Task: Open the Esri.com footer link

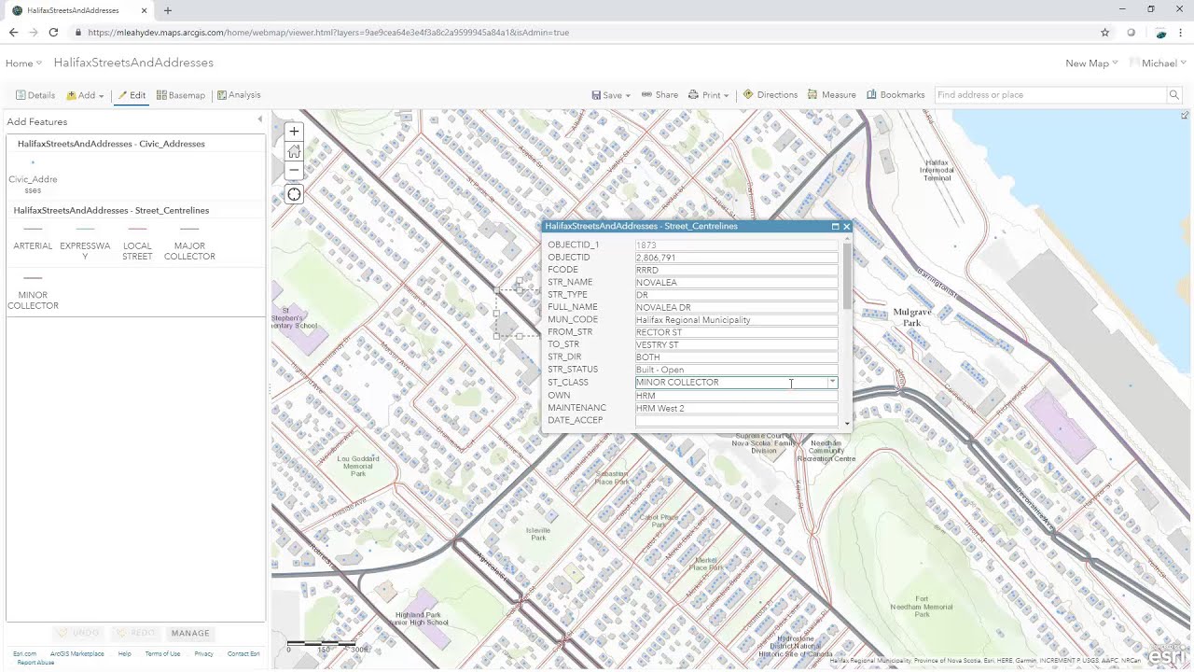Action: tap(24, 653)
